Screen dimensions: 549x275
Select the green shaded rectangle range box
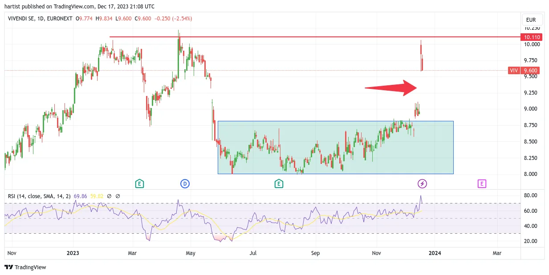point(335,147)
